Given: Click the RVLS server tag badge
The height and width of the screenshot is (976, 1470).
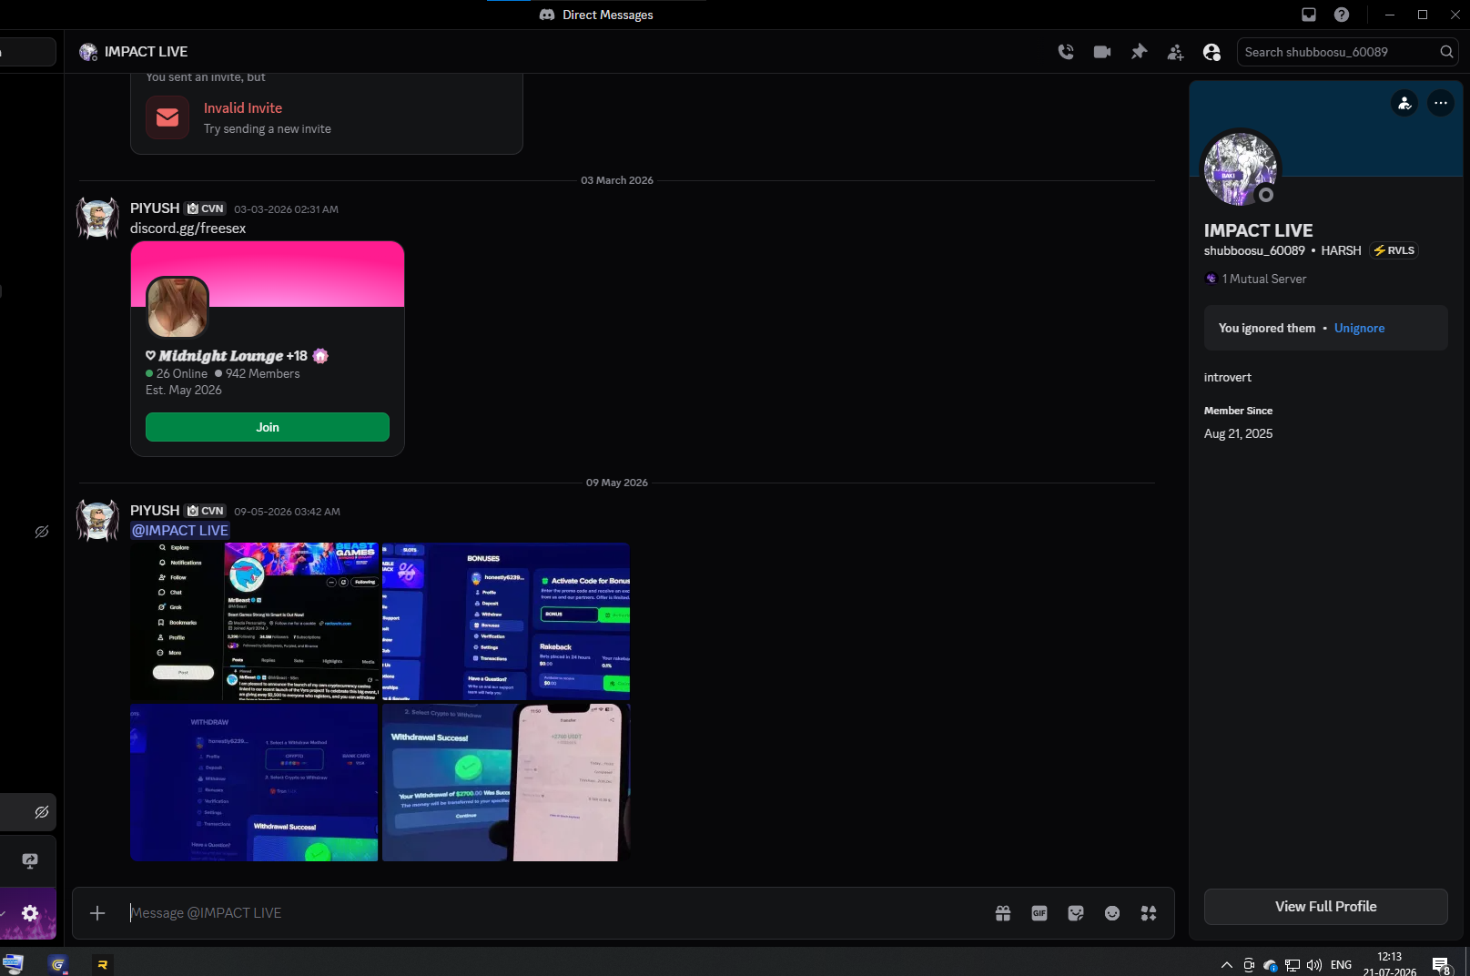Looking at the screenshot, I should coord(1394,250).
